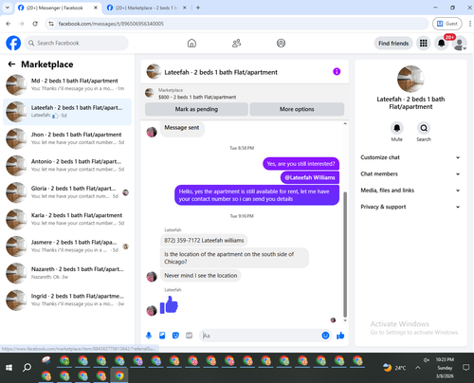
Task: Expand Chat members section
Action: 410,173
